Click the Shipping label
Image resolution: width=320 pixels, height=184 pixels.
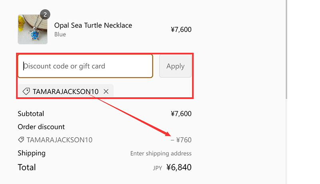(x=32, y=153)
